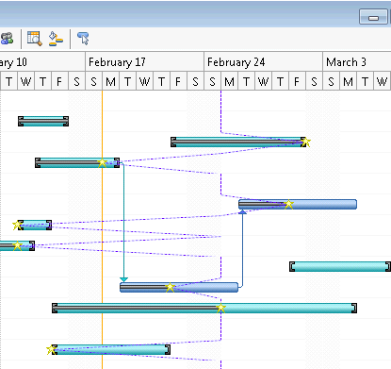This screenshot has width=391, height=369.
Task: Click the blue bar with the teal dependency arrow
Action: [x=179, y=287]
